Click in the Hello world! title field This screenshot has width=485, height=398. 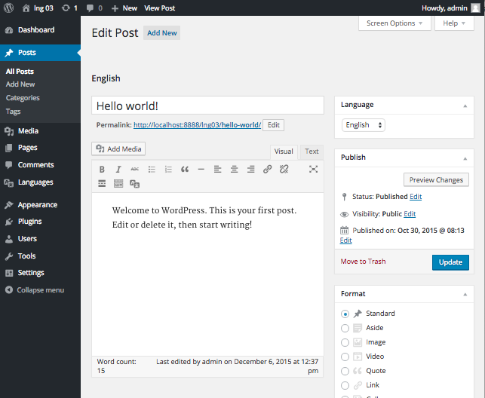(207, 106)
